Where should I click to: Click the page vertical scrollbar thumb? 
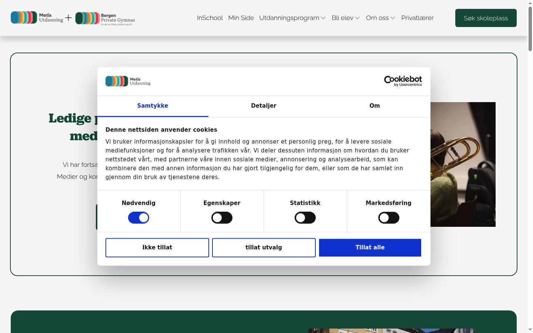point(530,29)
